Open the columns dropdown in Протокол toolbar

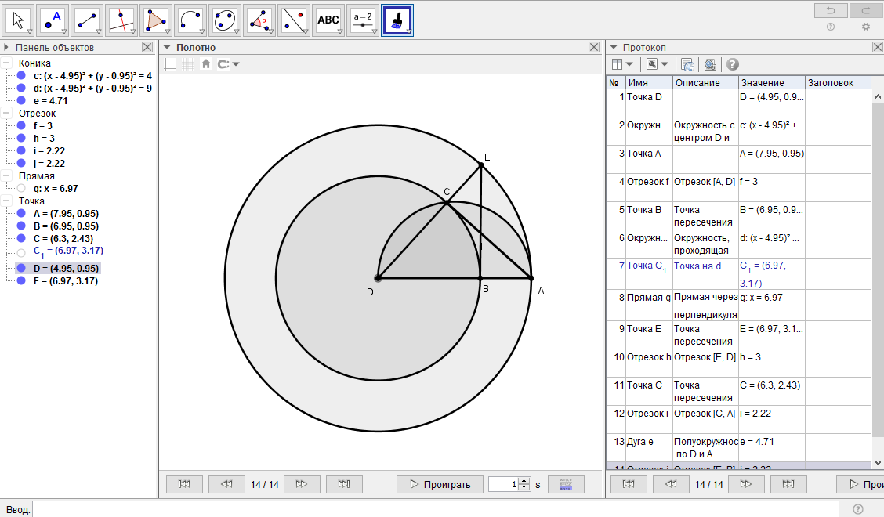coord(622,64)
